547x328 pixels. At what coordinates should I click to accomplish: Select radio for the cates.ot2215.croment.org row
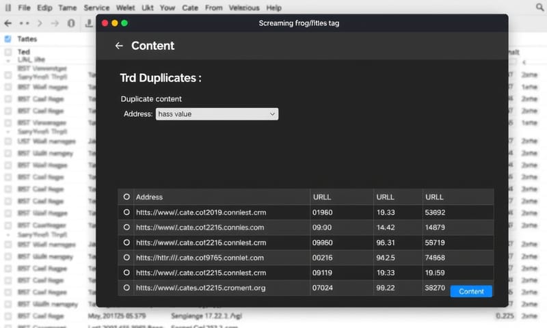[126, 288]
